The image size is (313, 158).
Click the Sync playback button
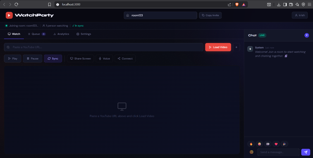pyautogui.click(x=53, y=59)
